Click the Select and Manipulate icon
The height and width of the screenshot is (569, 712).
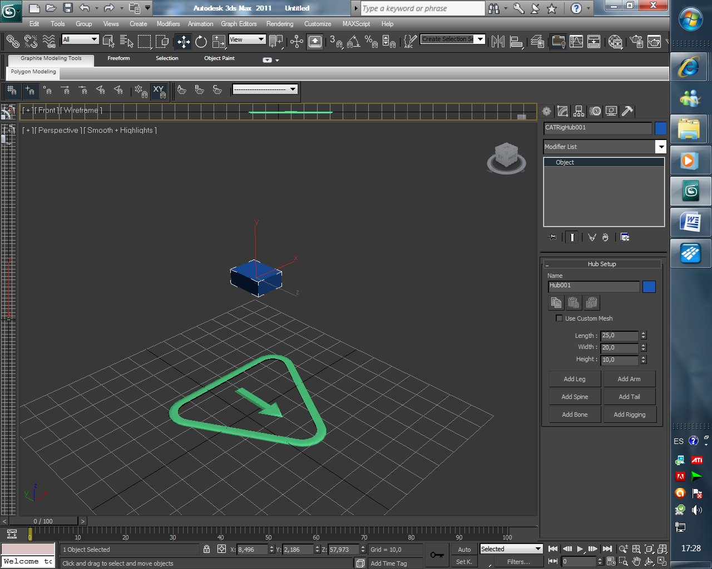pyautogui.click(x=297, y=42)
